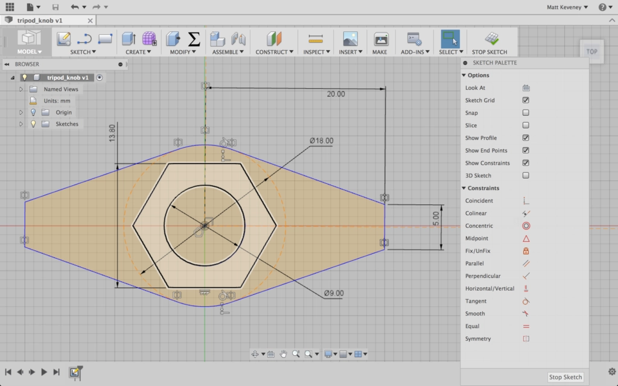Open the ASSEMBLE menu
Viewport: 618px width, 386px height.
point(228,52)
